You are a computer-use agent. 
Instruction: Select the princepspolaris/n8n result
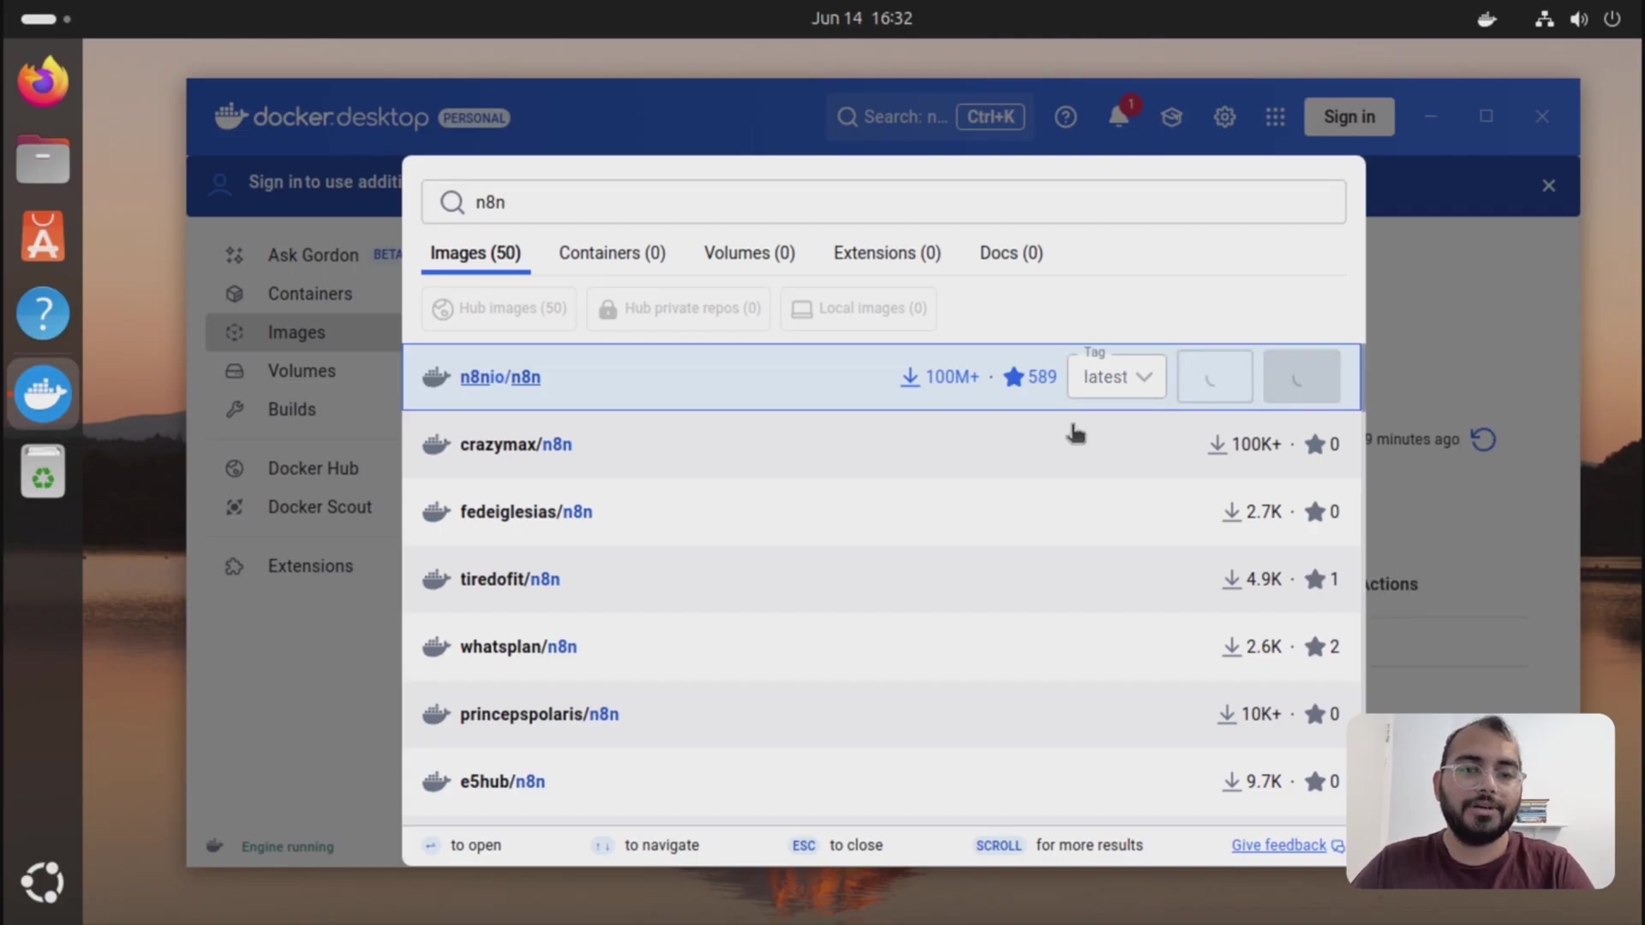pyautogui.click(x=882, y=714)
